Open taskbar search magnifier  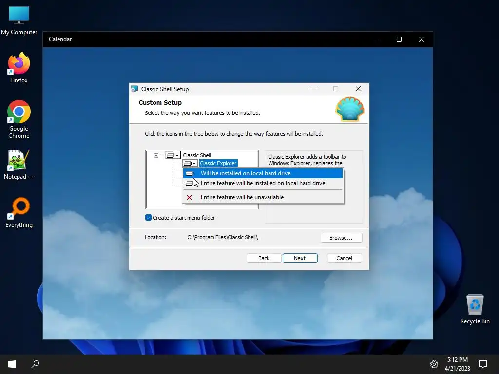click(35, 364)
